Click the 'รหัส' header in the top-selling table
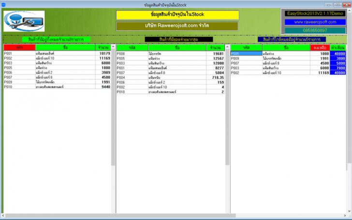This screenshot has height=220, width=352. tap(132, 47)
